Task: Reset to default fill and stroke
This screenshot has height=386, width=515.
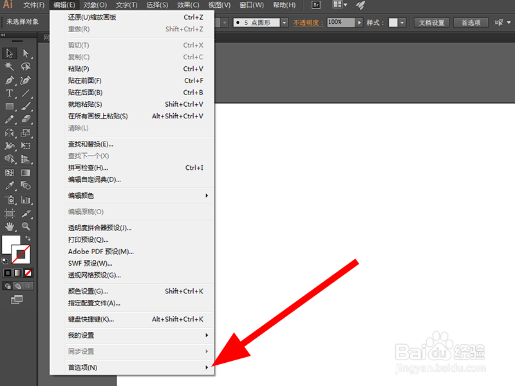Action: (5, 261)
